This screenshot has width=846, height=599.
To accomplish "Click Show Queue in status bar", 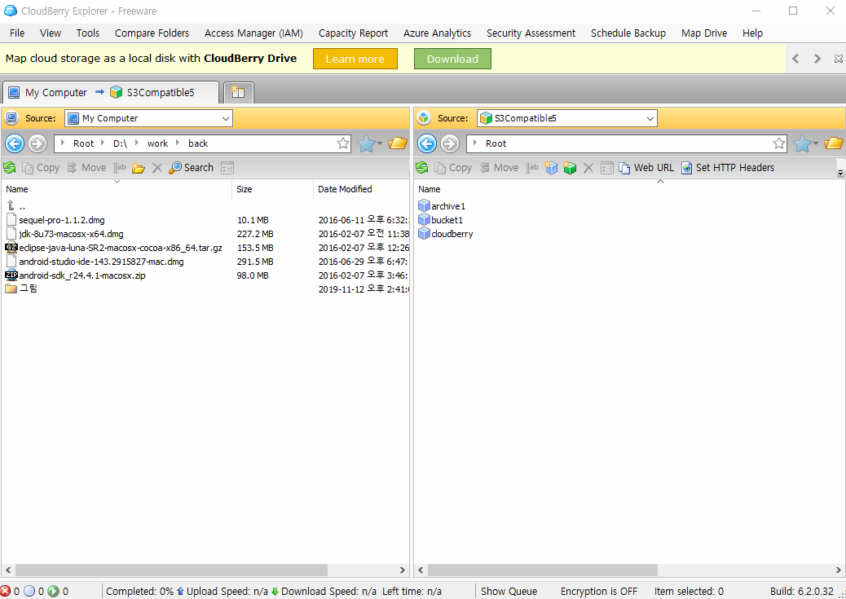I will (x=509, y=592).
